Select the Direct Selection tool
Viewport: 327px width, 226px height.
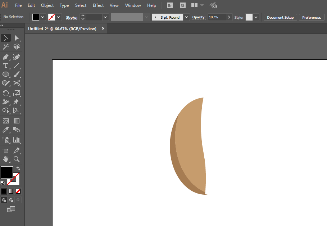(17, 38)
